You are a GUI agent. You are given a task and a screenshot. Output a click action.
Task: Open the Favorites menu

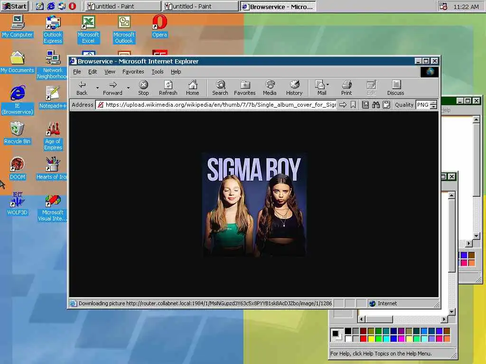[x=133, y=72]
